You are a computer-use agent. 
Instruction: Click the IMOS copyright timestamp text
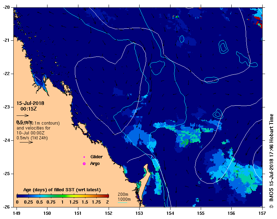coord(271,161)
